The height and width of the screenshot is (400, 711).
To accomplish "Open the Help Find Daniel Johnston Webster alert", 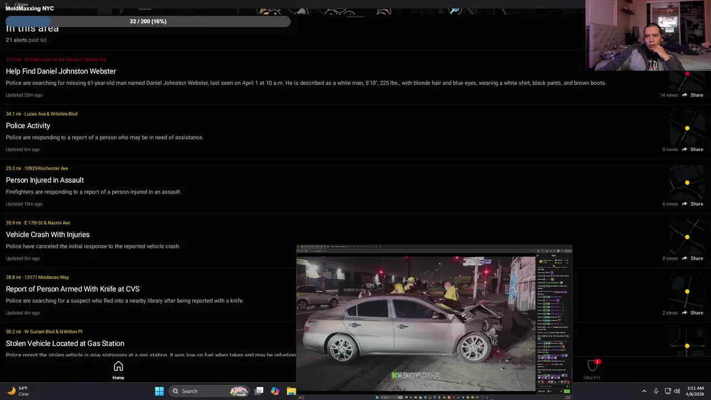I will (61, 71).
